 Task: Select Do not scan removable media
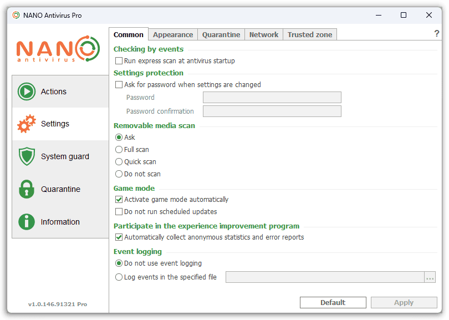tap(119, 174)
